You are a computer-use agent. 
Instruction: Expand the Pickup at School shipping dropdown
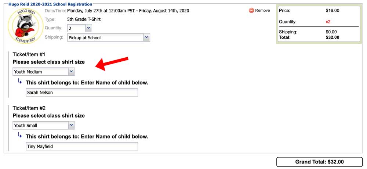109,37
